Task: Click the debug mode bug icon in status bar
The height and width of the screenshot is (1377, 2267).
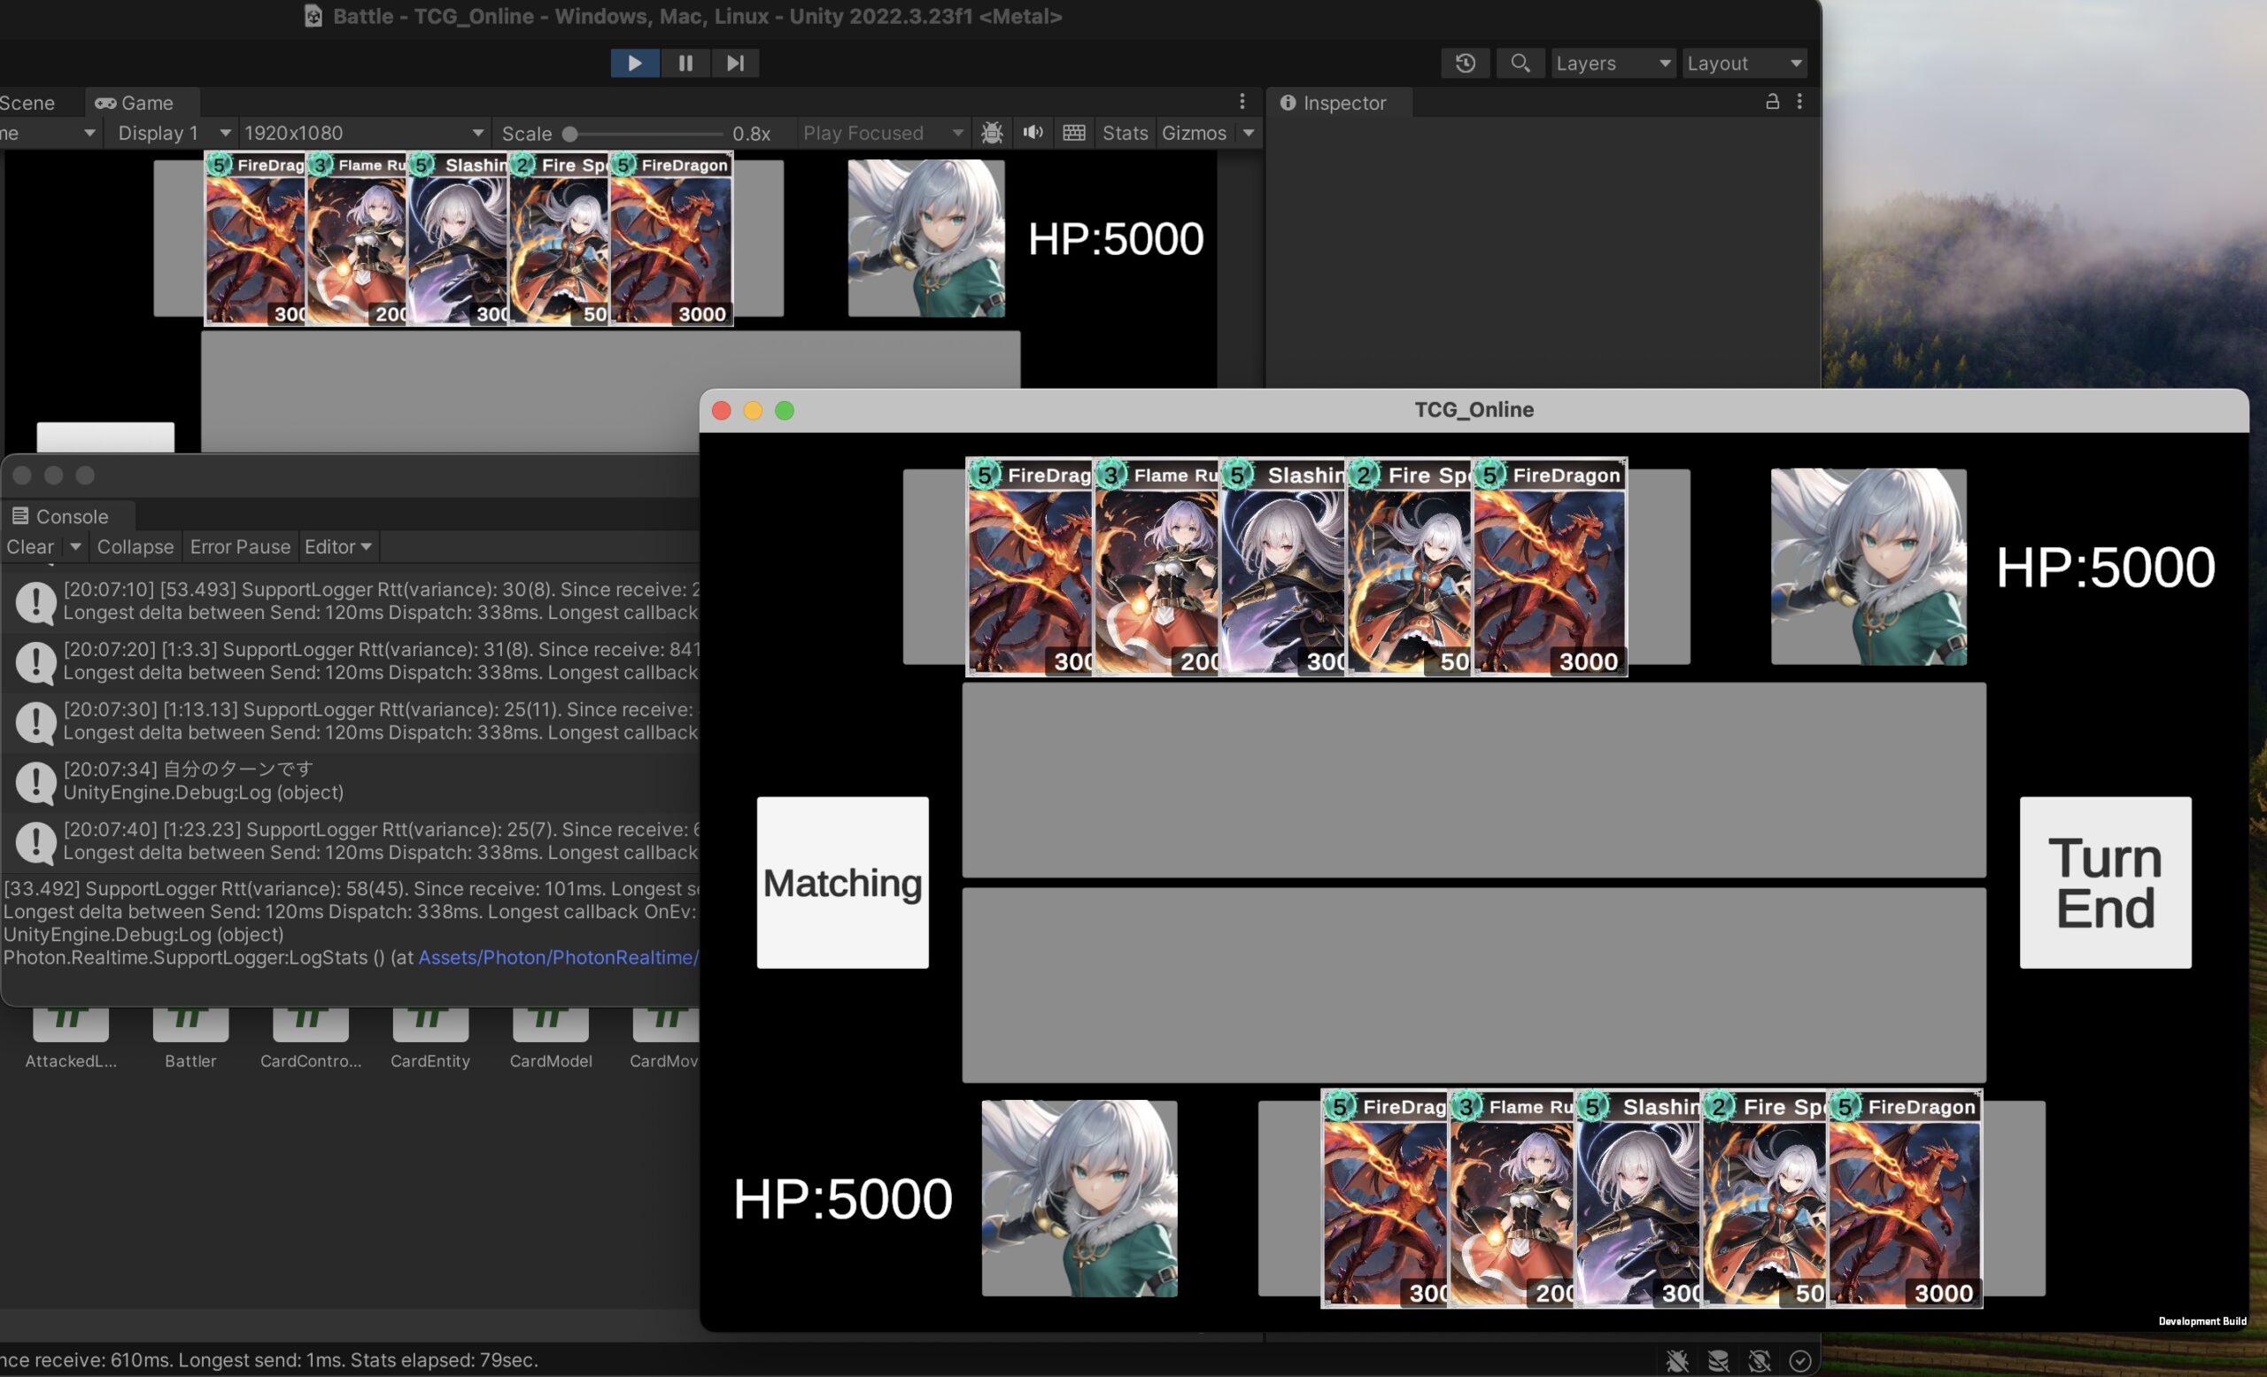Action: (x=1677, y=1359)
